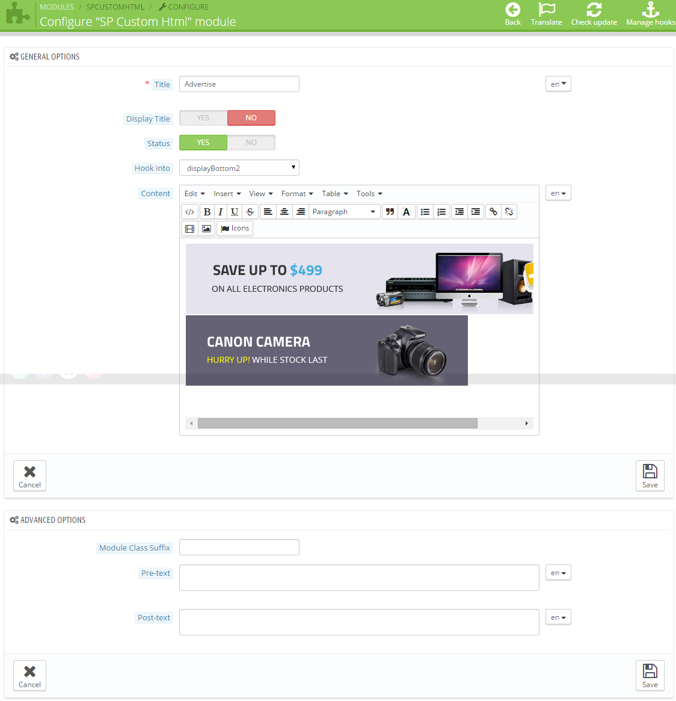Cancel the General Options changes
676x701 pixels.
coord(29,476)
